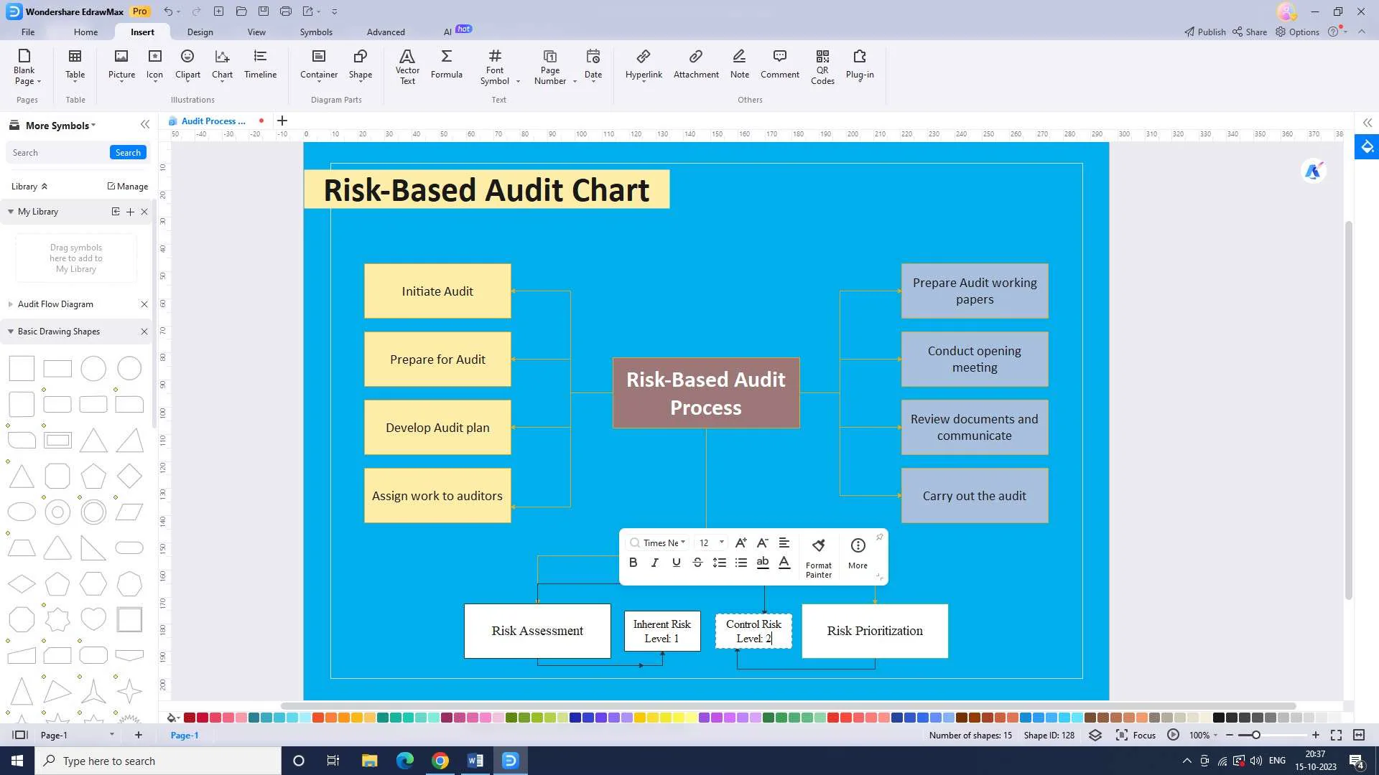Click the Underline formatting icon
Viewport: 1379px width, 775px height.
pos(677,562)
